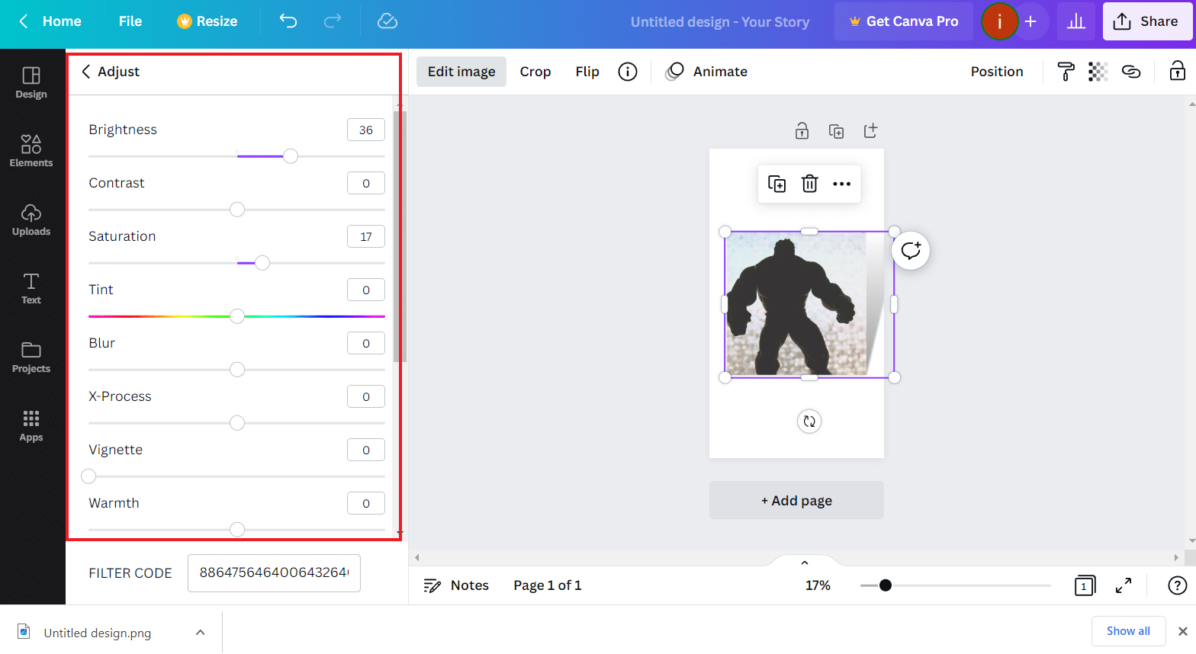
Task: Expand the pages drawer chevron
Action: [x=804, y=563]
